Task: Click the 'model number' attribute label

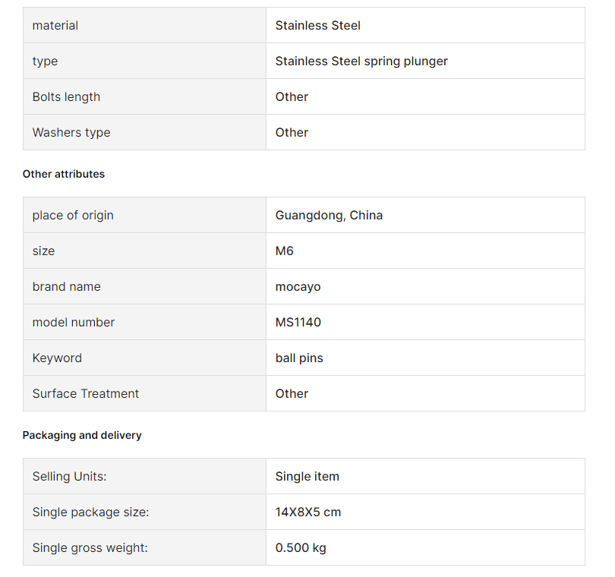Action: pos(74,323)
